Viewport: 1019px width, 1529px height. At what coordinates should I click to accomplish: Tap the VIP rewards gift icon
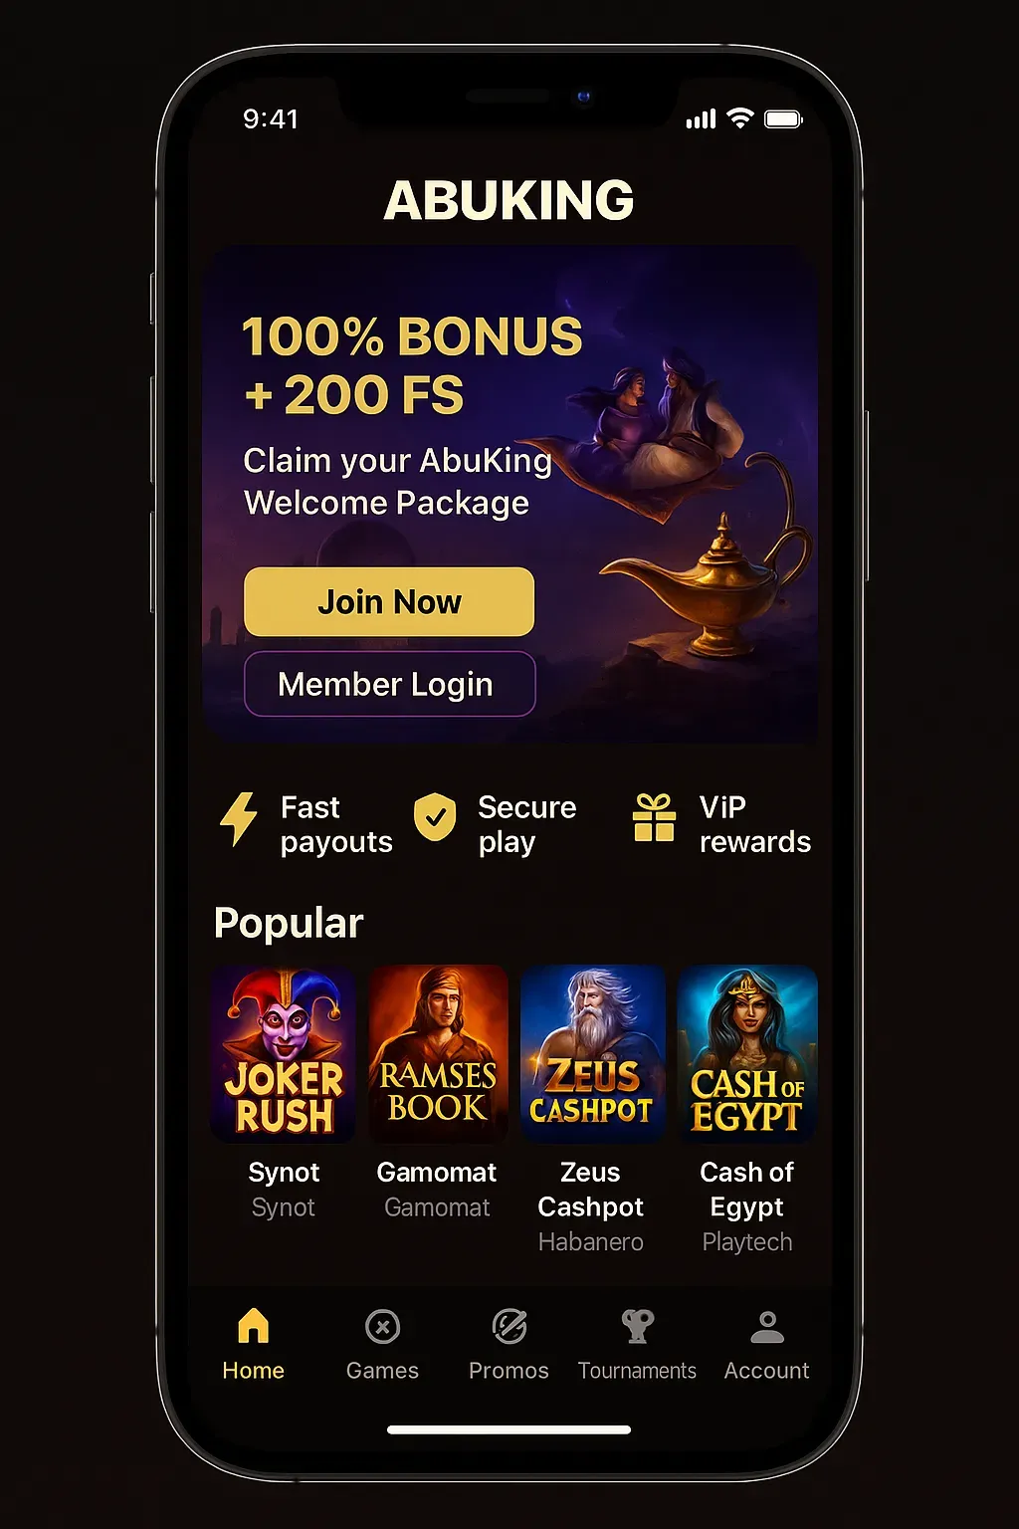(x=654, y=817)
